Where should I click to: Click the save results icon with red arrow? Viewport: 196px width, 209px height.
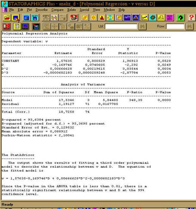pyautogui.click(x=36, y=27)
